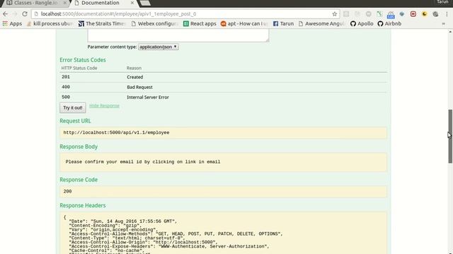453x254 pixels.
Task: Select the Documentation tab
Action: 101,3
